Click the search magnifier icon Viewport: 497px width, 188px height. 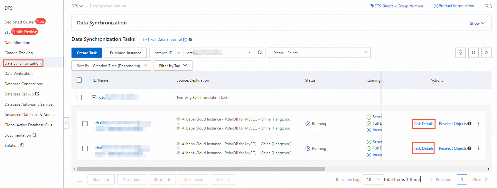260,53
